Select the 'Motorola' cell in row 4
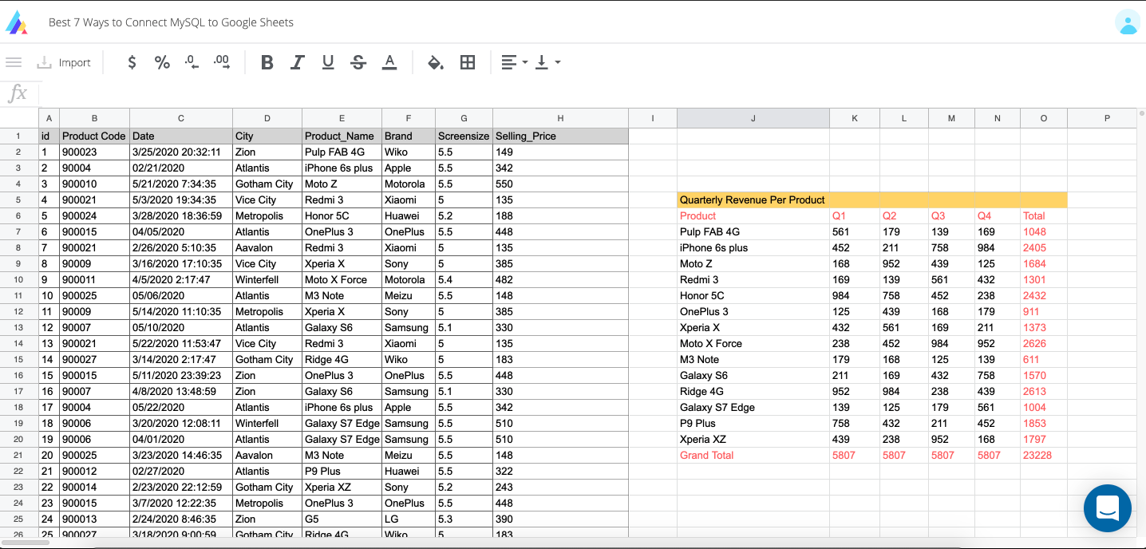The image size is (1146, 549). (409, 184)
